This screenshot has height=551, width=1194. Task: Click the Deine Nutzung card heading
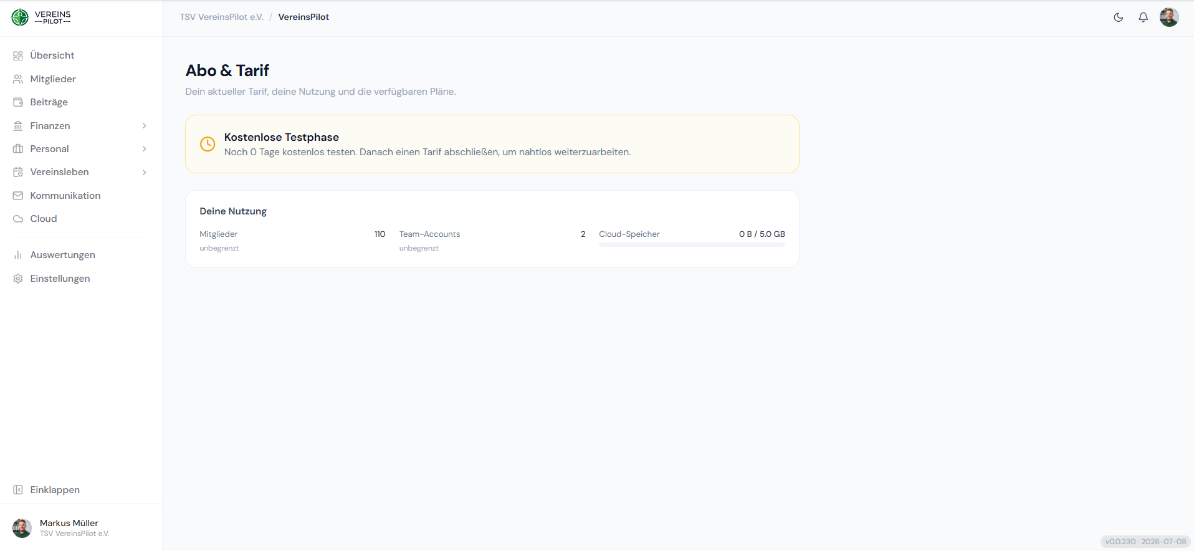click(x=233, y=211)
